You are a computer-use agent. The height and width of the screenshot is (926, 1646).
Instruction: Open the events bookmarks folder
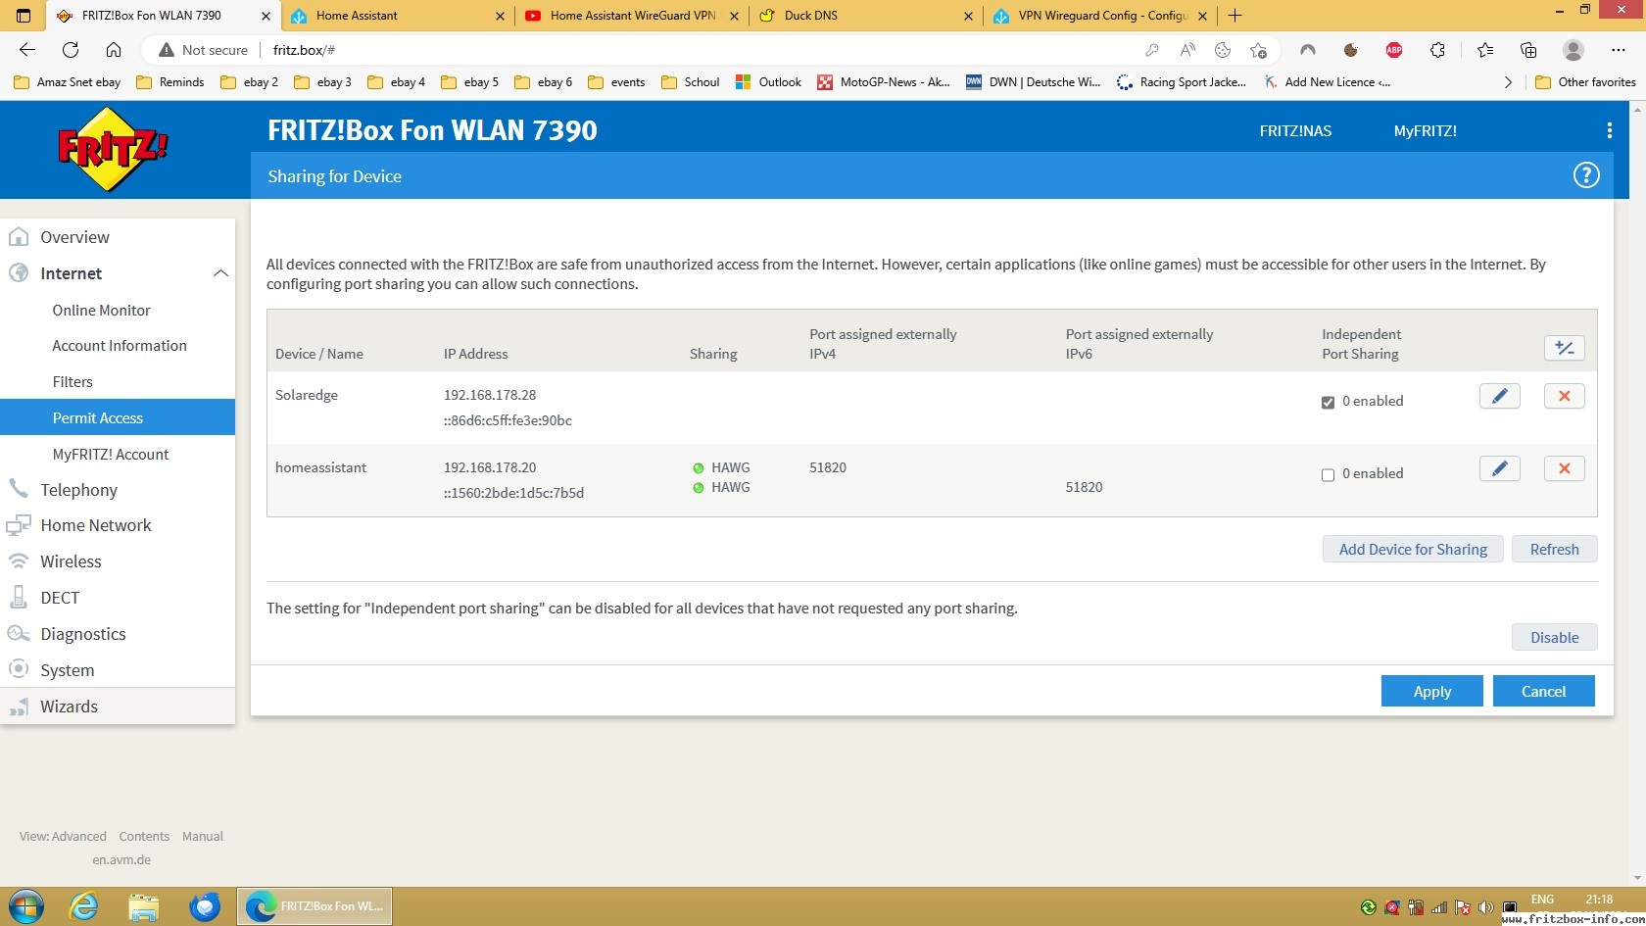(x=616, y=82)
